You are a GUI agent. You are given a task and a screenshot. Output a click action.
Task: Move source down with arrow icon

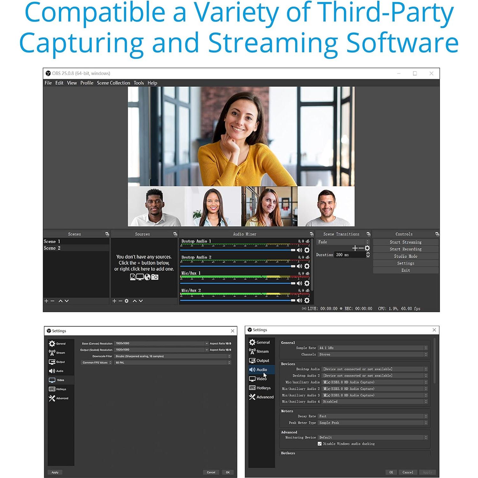pos(141,301)
